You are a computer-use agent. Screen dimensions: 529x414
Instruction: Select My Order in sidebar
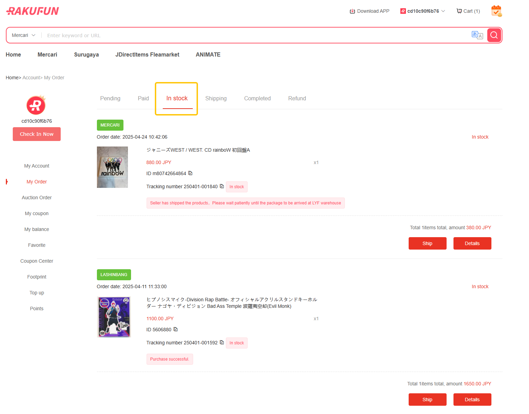click(37, 182)
